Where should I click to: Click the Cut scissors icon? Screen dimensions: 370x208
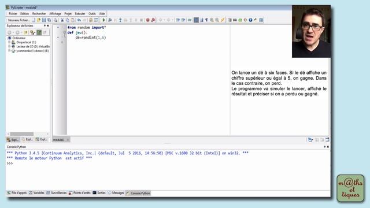point(62,20)
